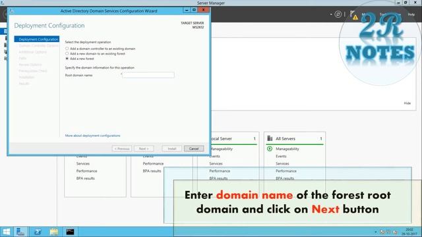Viewport: 422px width, 237px height.
Task: Select Deployment Configuration in the wizard sidebar
Action: [37, 39]
